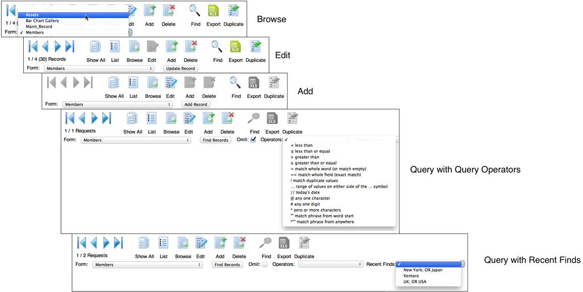The image size is (583, 292).
Task: Open the Recent Finds dropdown
Action: pos(430,263)
